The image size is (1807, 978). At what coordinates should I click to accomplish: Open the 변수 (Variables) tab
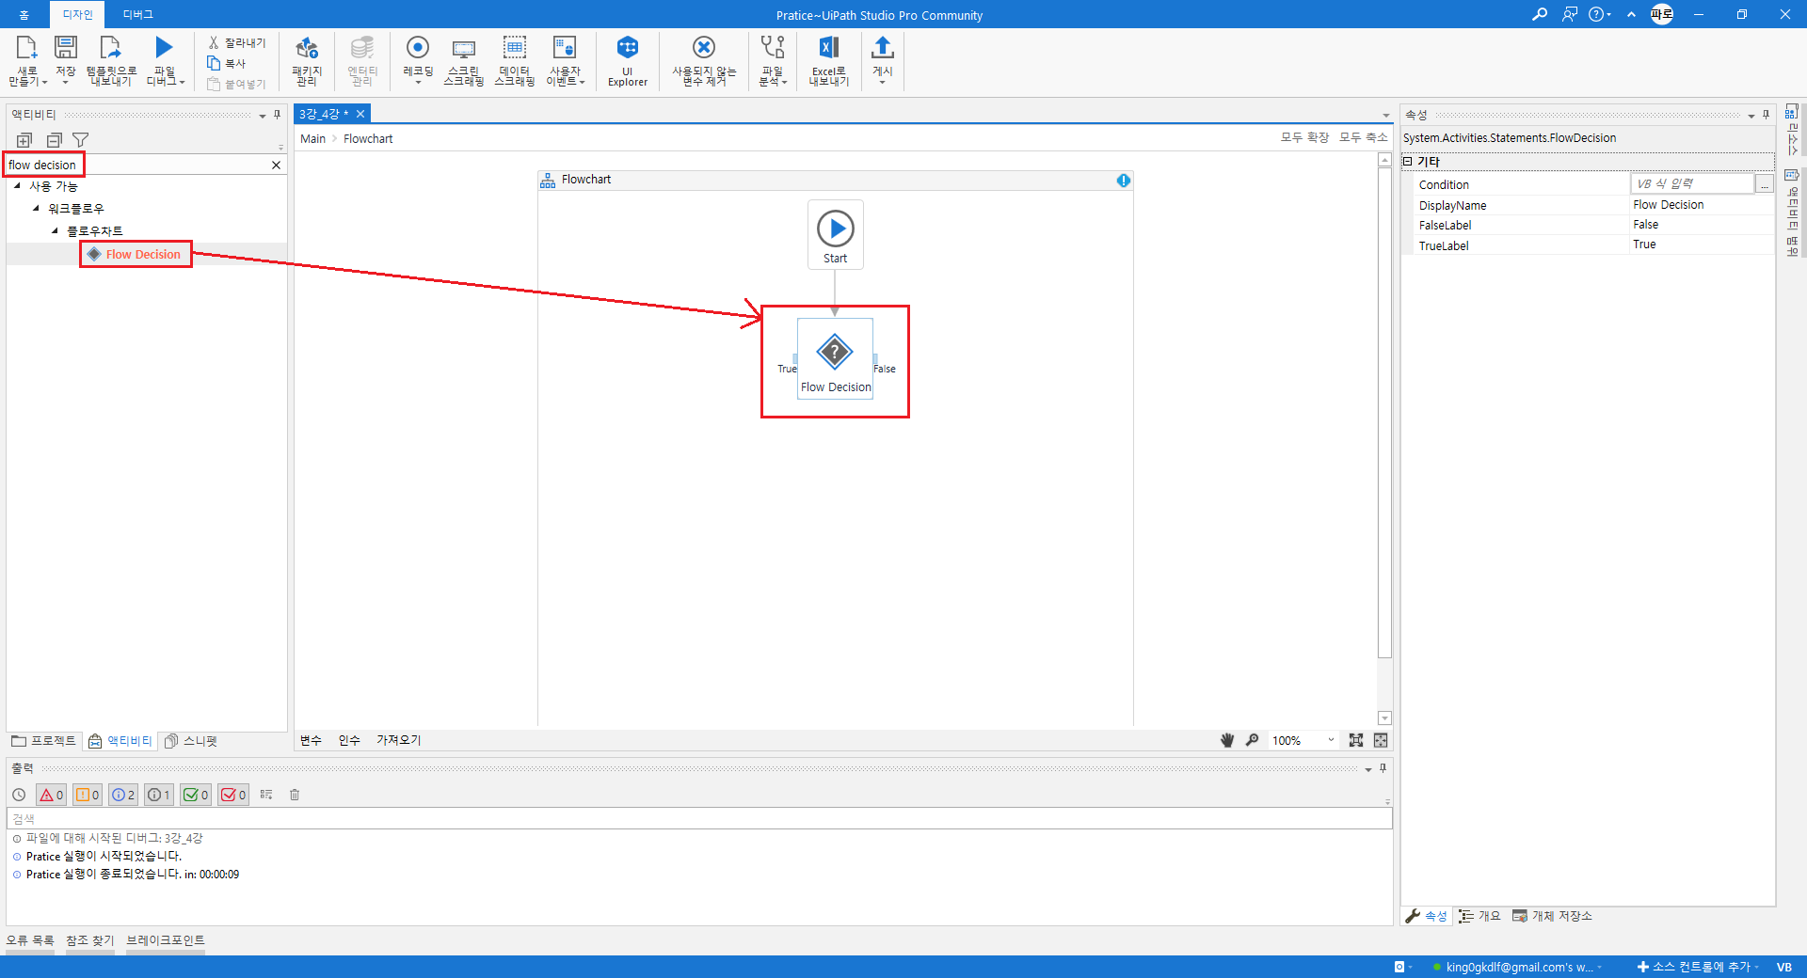[x=312, y=740]
